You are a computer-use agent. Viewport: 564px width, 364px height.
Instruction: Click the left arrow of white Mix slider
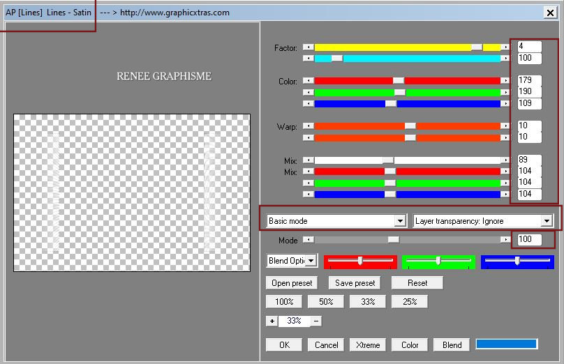pos(309,160)
